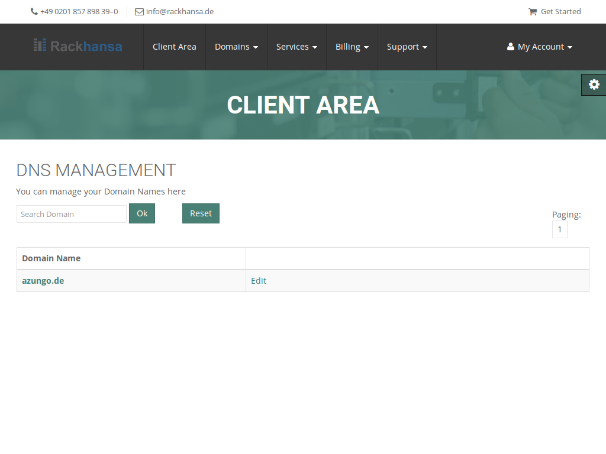Click the user icon beside My Account

click(511, 47)
